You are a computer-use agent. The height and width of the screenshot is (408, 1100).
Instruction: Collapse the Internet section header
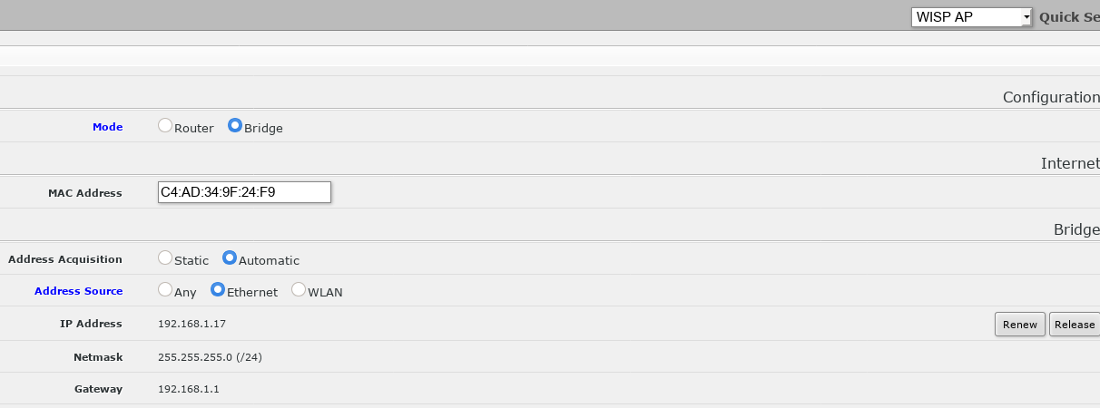(x=1069, y=163)
